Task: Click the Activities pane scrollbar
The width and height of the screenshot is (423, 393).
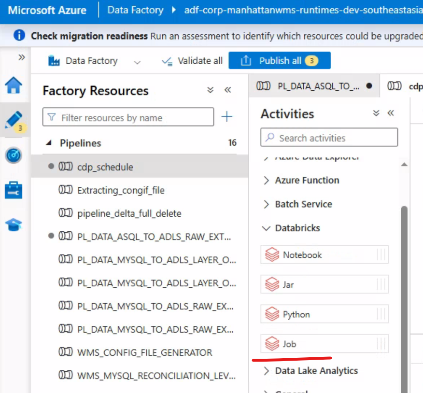Action: click(404, 299)
